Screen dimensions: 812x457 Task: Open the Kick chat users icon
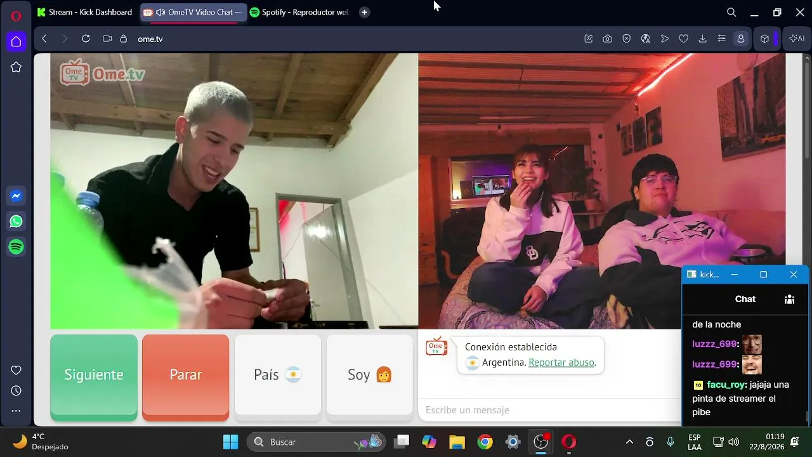point(789,300)
